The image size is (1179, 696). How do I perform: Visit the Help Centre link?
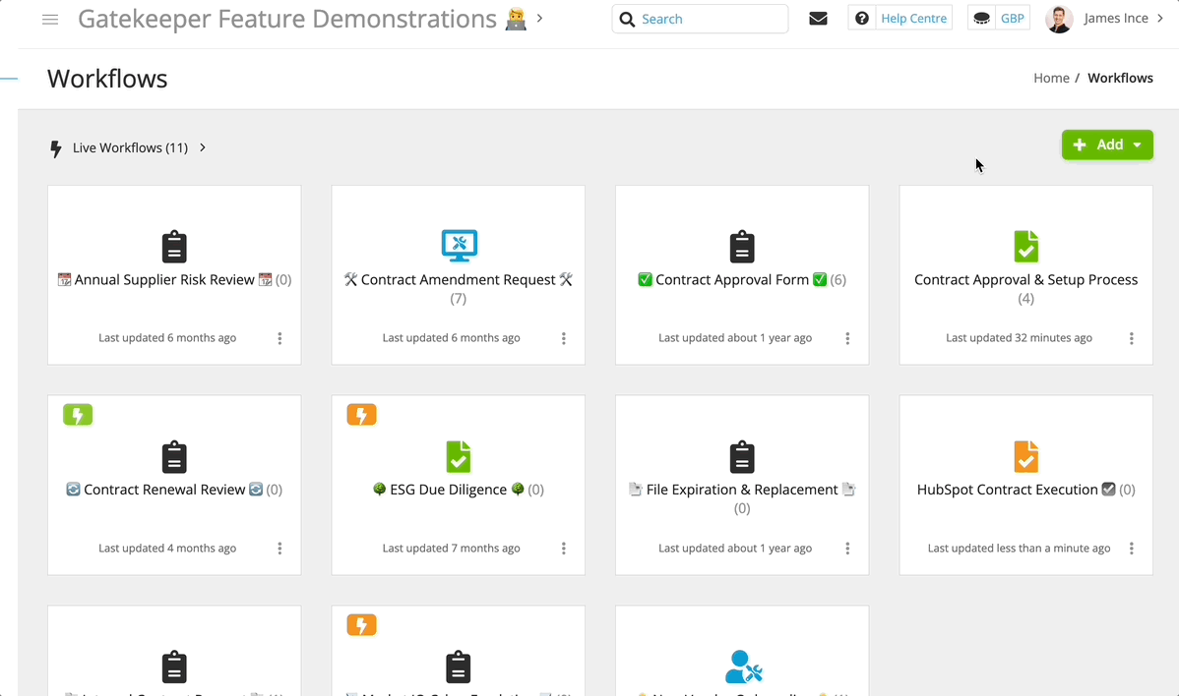coord(914,17)
